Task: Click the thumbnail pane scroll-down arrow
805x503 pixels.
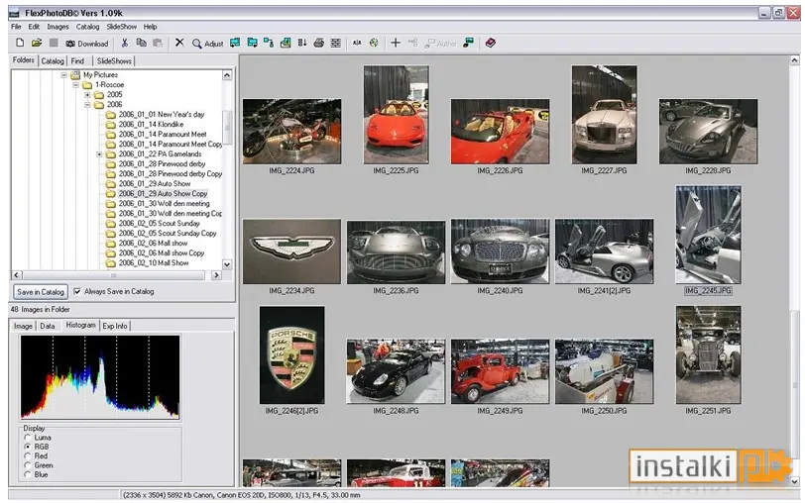Action: [x=795, y=481]
